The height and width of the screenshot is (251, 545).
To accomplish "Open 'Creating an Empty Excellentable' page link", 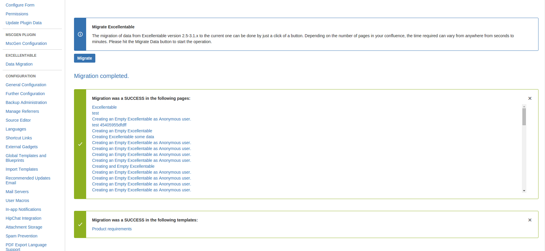I will point(122,131).
